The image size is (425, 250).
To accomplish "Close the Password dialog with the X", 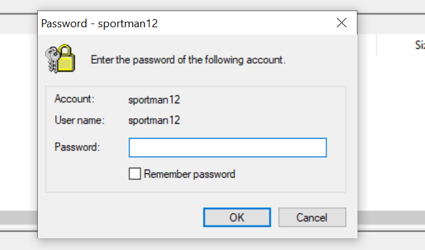I will 341,23.
